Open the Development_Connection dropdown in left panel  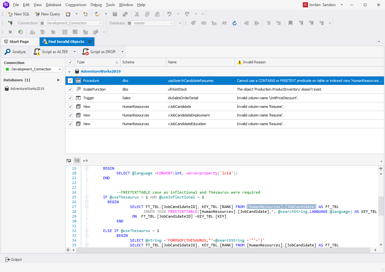pos(60,69)
